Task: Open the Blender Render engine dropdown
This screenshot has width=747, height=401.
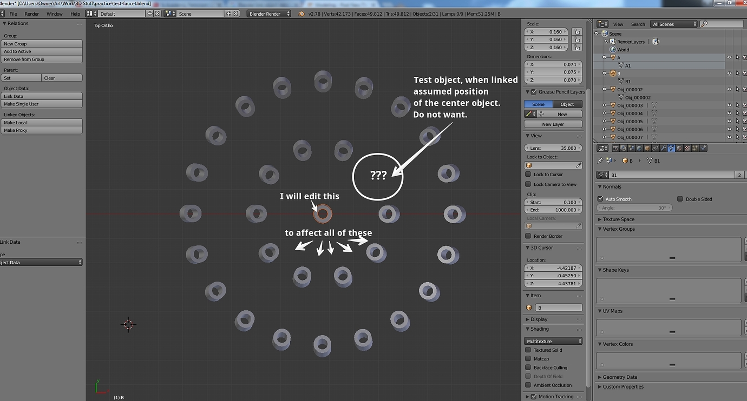Action: coord(268,14)
